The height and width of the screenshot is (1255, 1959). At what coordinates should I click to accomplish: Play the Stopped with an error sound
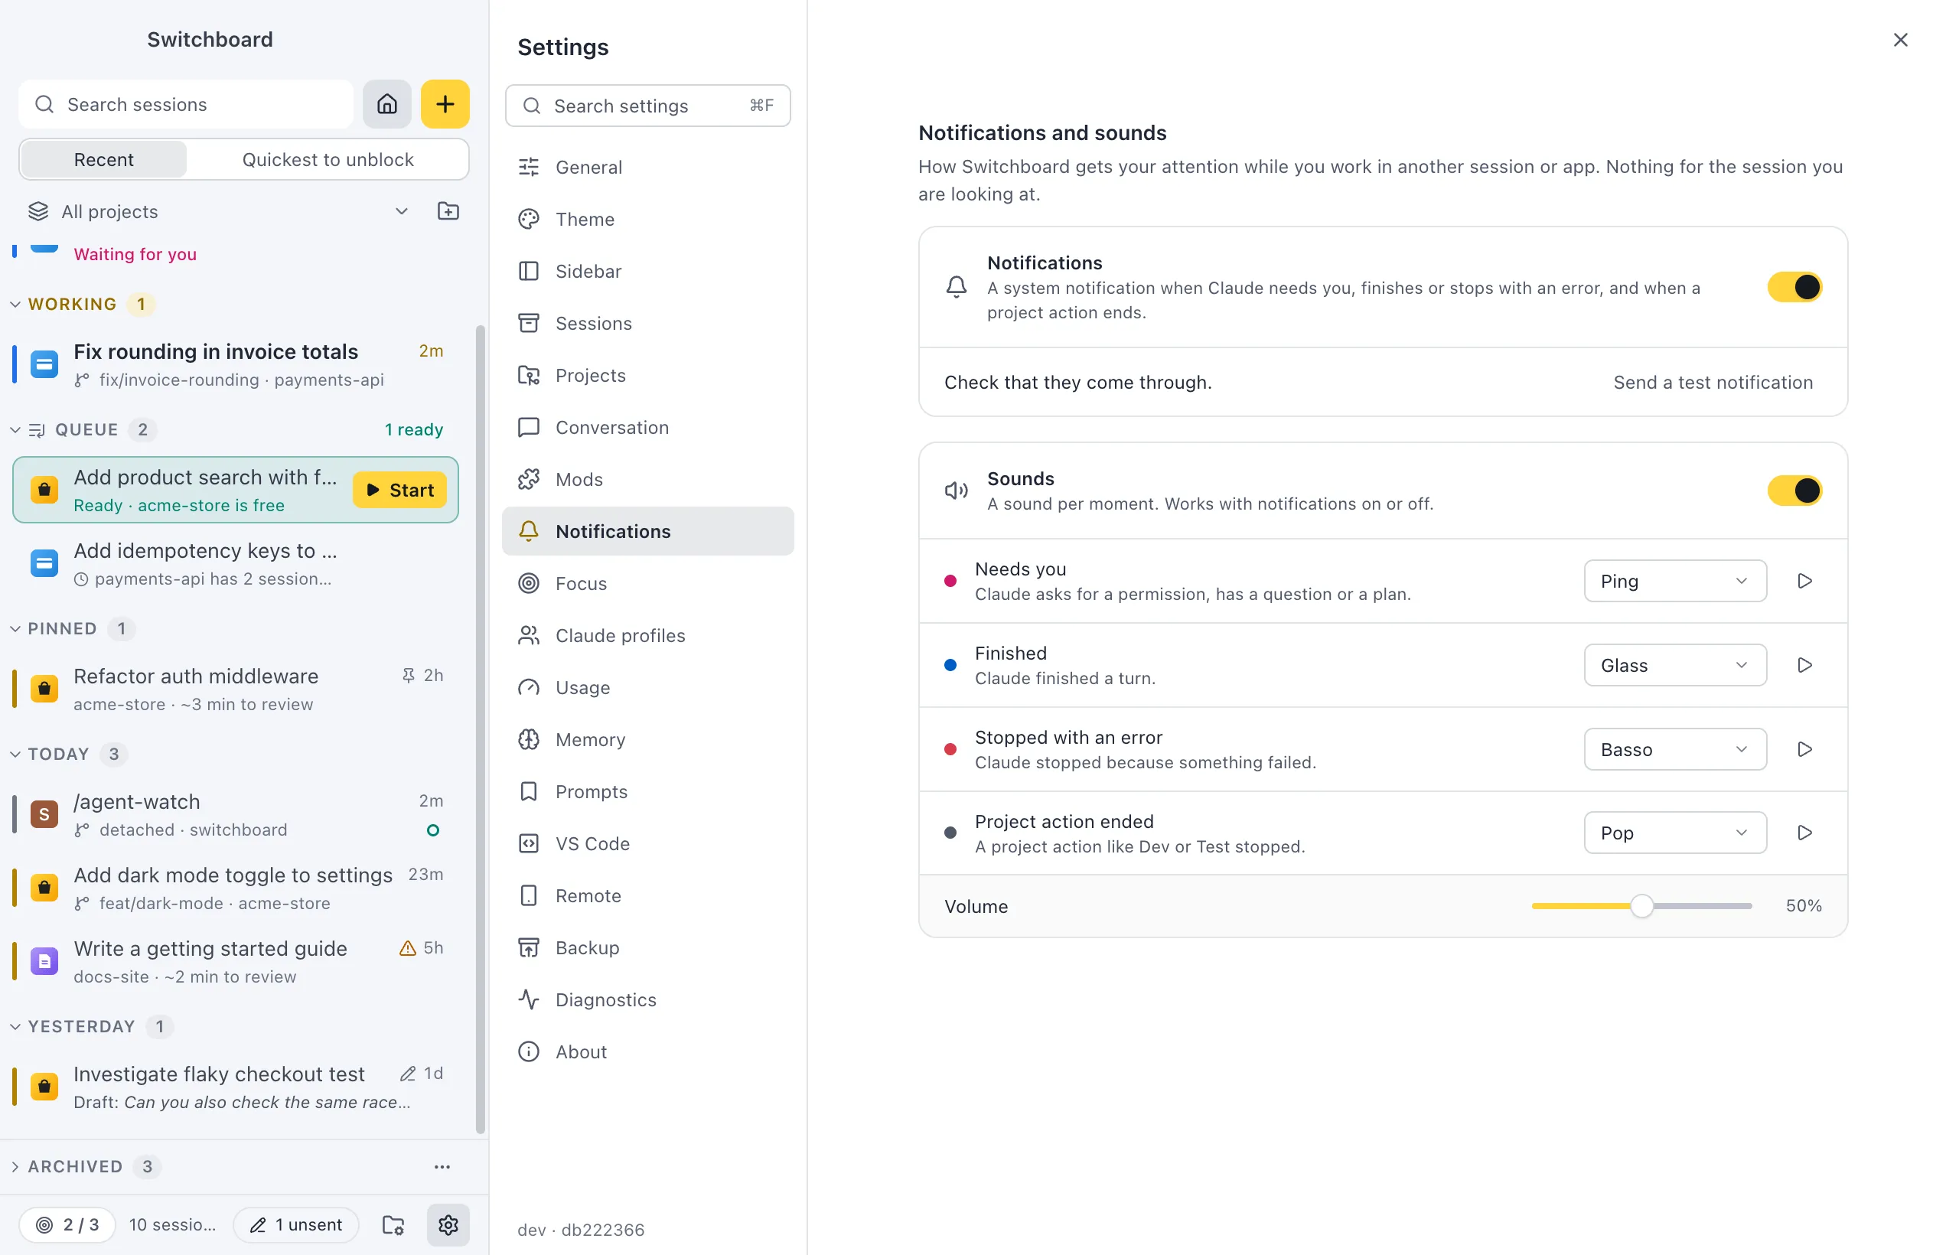1804,749
